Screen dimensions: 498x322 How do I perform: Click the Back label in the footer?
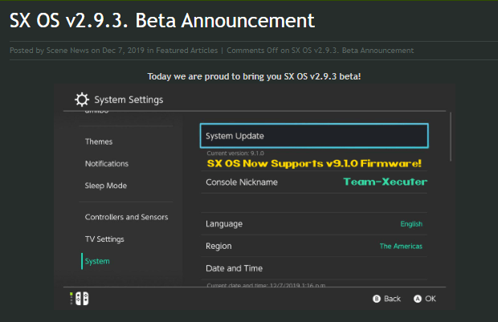coord(392,299)
